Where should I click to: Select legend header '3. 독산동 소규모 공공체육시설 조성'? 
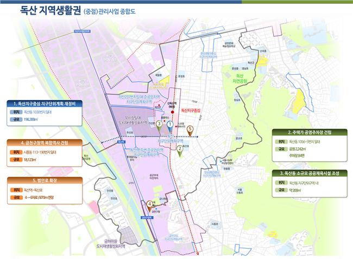click(x=310, y=173)
